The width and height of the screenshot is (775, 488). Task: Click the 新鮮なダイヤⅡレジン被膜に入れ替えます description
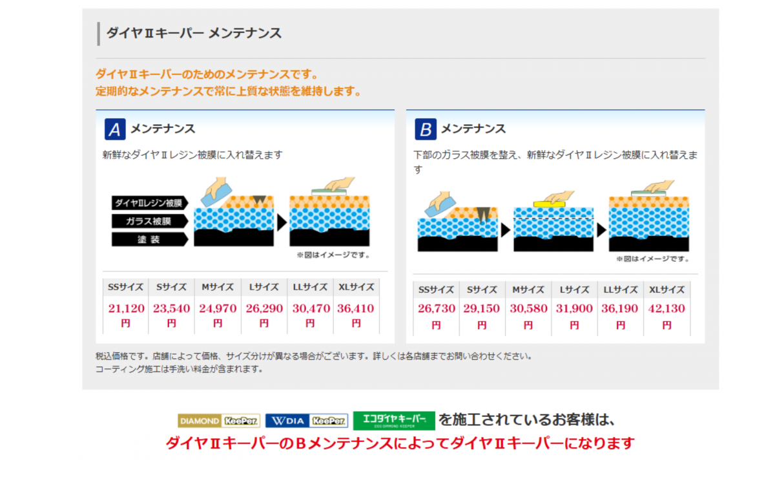pos(192,155)
